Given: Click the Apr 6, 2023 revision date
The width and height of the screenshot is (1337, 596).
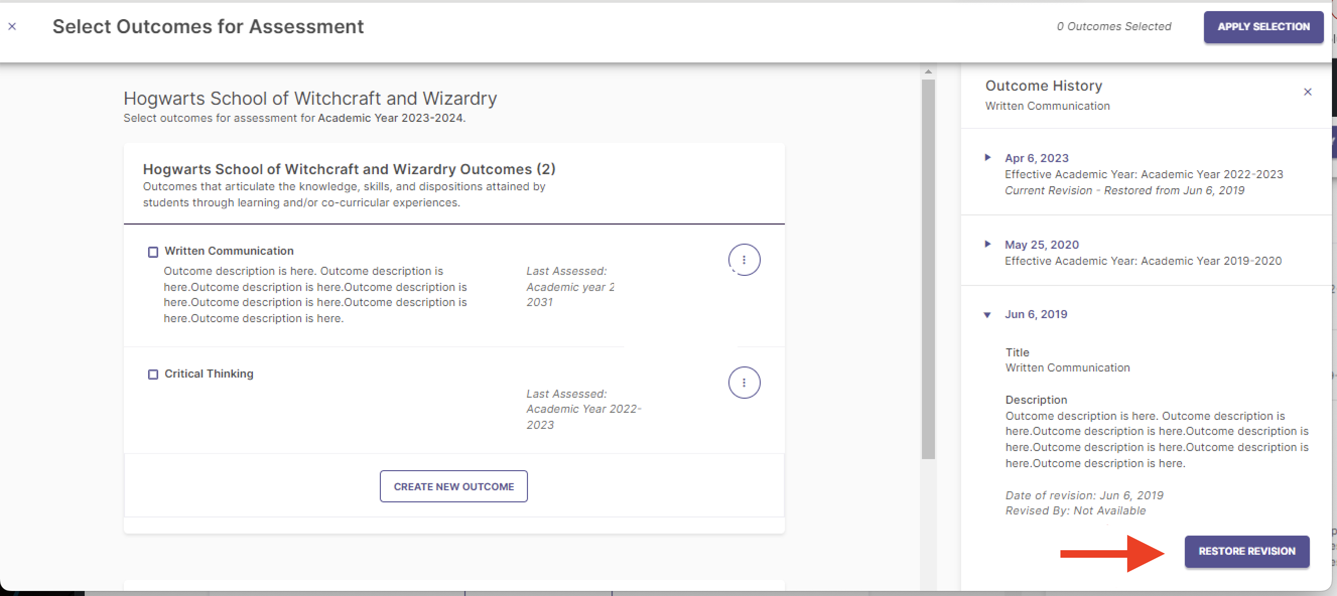Looking at the screenshot, I should click(x=1036, y=158).
